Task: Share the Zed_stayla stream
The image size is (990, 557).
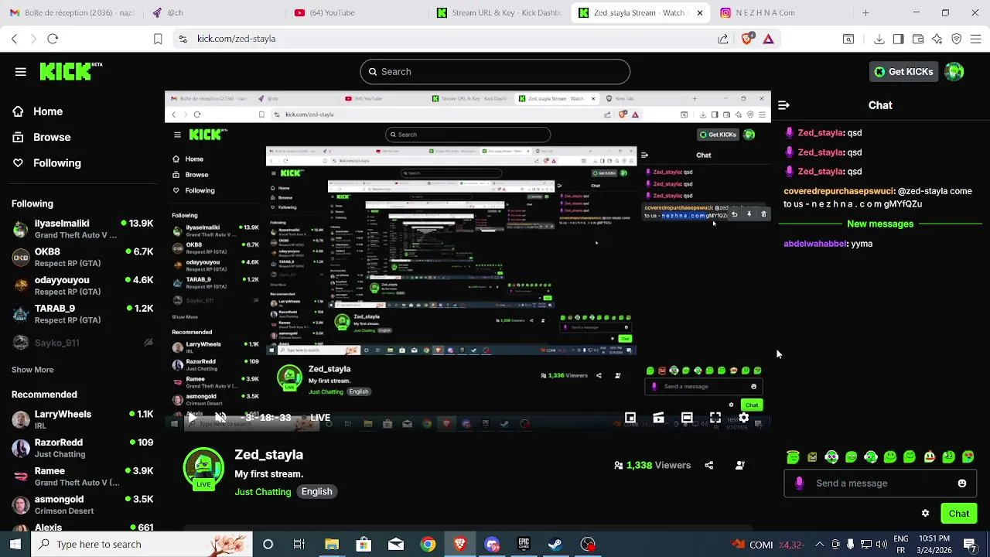Action: point(708,466)
